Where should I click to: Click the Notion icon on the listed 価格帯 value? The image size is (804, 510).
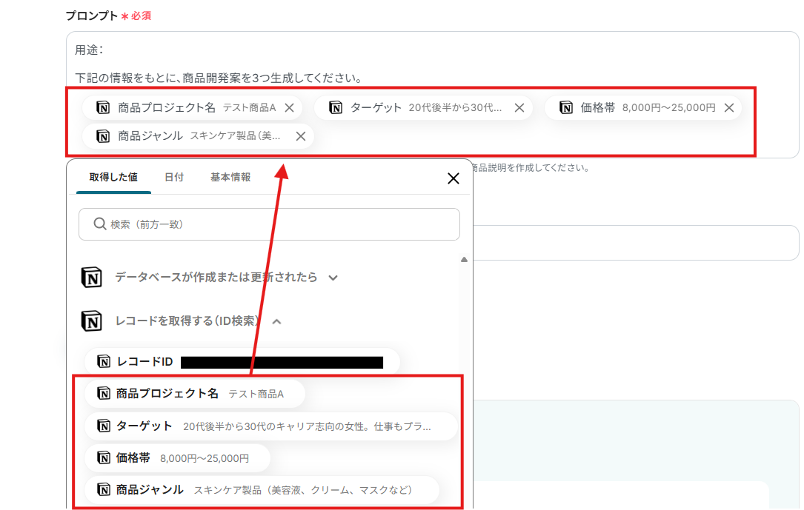102,457
